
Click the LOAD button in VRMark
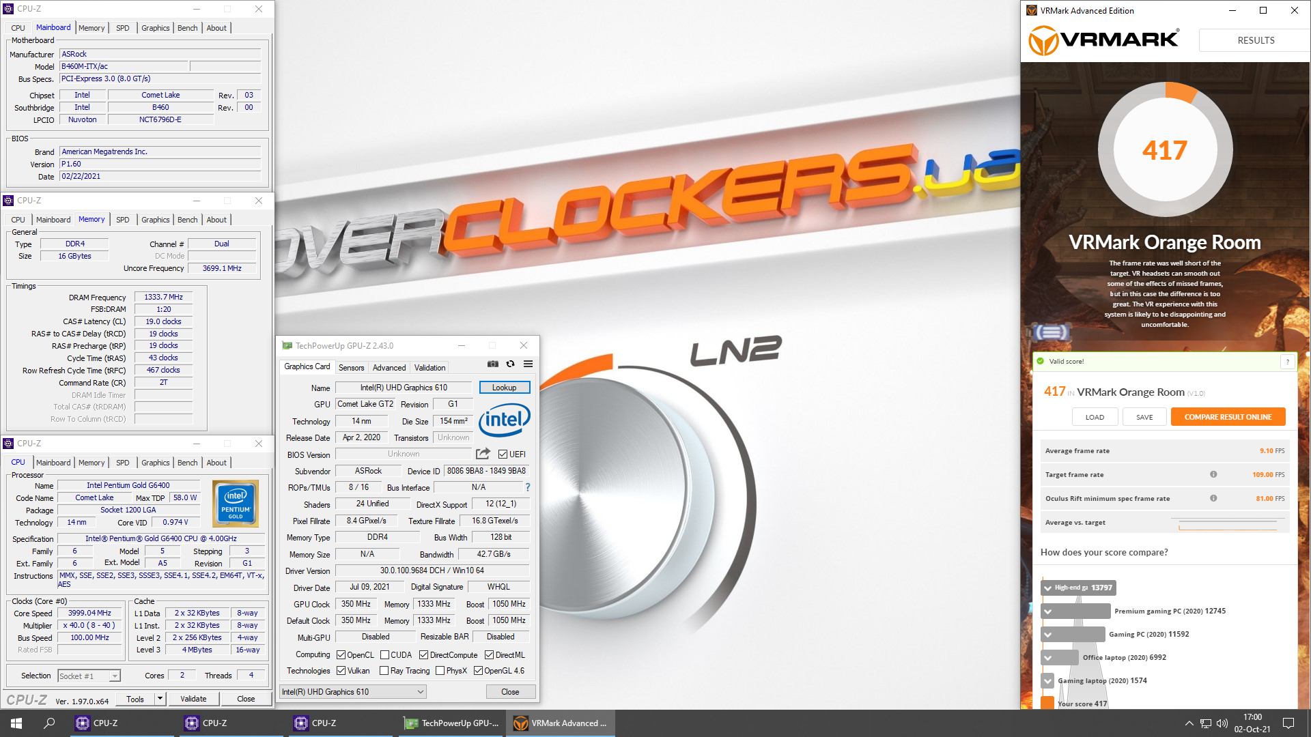[x=1095, y=417]
